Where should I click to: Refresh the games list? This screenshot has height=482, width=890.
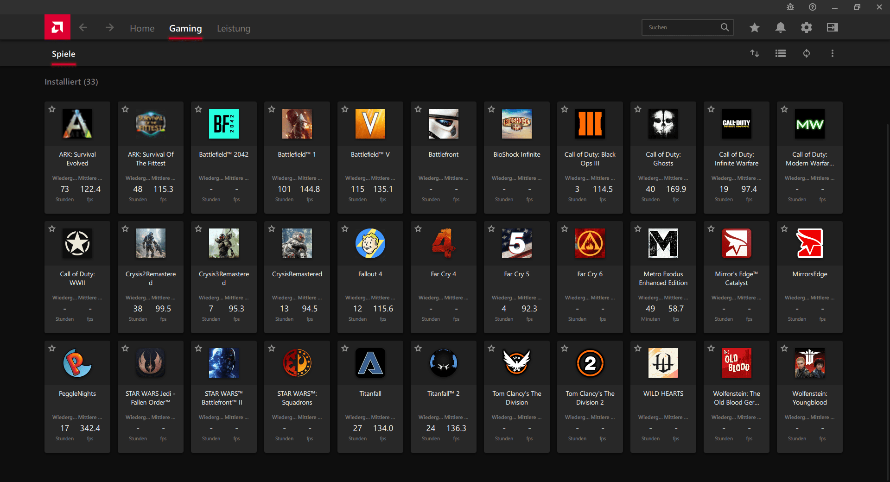pos(807,53)
